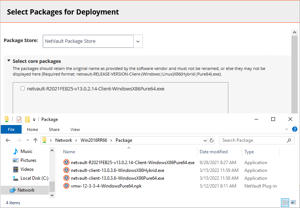Viewport: 300px width, 208px height.
Task: Select Pictures in the navigation pane
Action: 28,160
